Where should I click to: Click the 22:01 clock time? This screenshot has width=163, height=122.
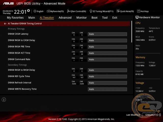click(x=20, y=12)
